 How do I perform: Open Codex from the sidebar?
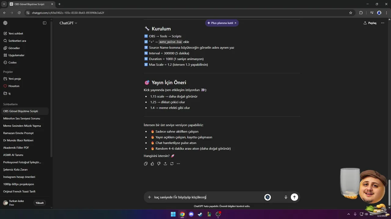pos(24,63)
